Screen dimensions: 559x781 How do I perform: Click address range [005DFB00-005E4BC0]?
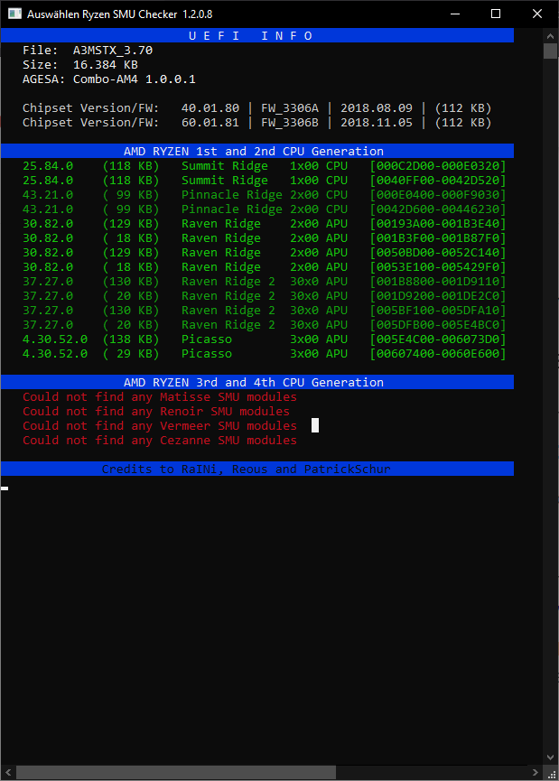pyautogui.click(x=438, y=325)
